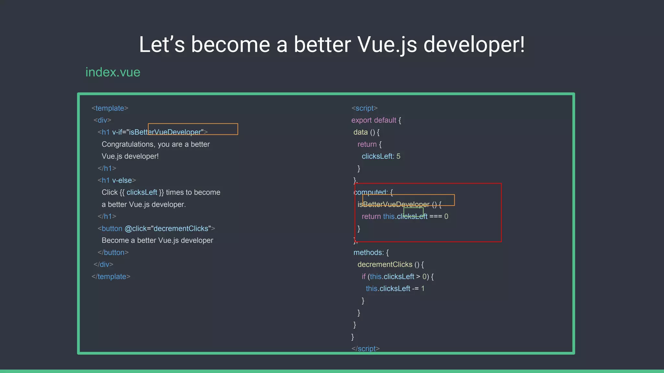Click the slide title 'Let's become a better Vue.js developer!'
Screen dimensions: 664x373
pos(332,44)
